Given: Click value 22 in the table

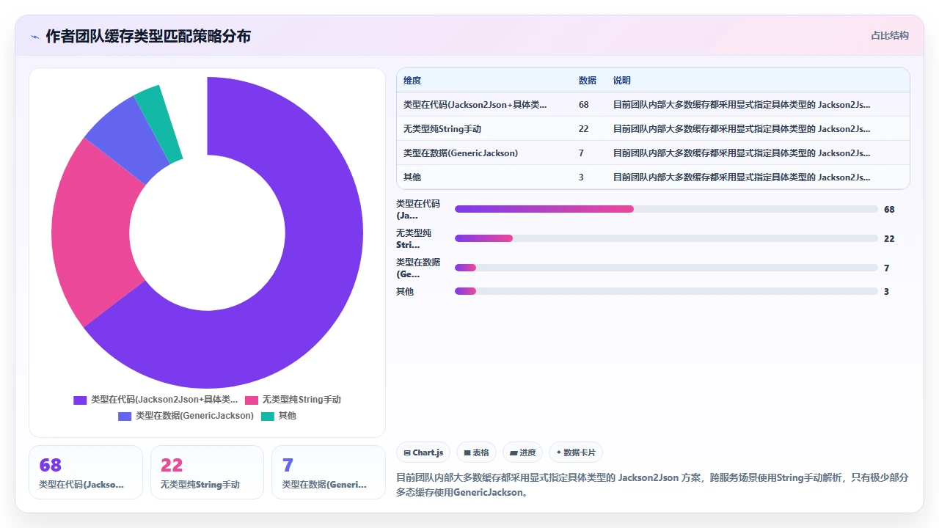Looking at the screenshot, I should (583, 129).
